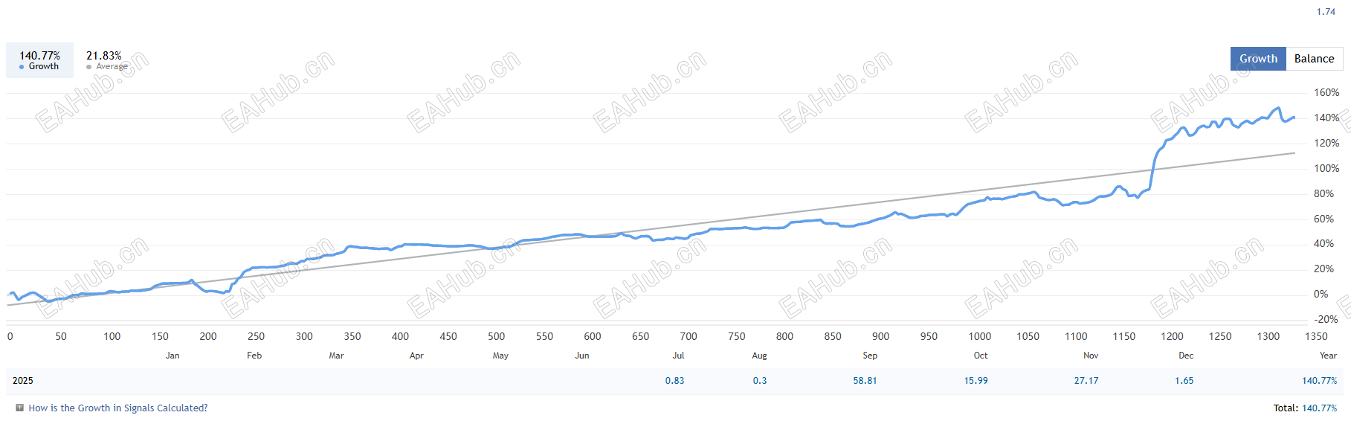Switch to the Balance tab

point(1314,59)
